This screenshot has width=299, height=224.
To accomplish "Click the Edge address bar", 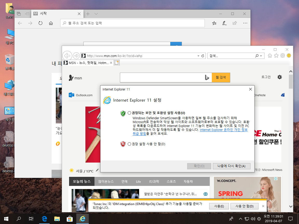I will pos(132,23).
